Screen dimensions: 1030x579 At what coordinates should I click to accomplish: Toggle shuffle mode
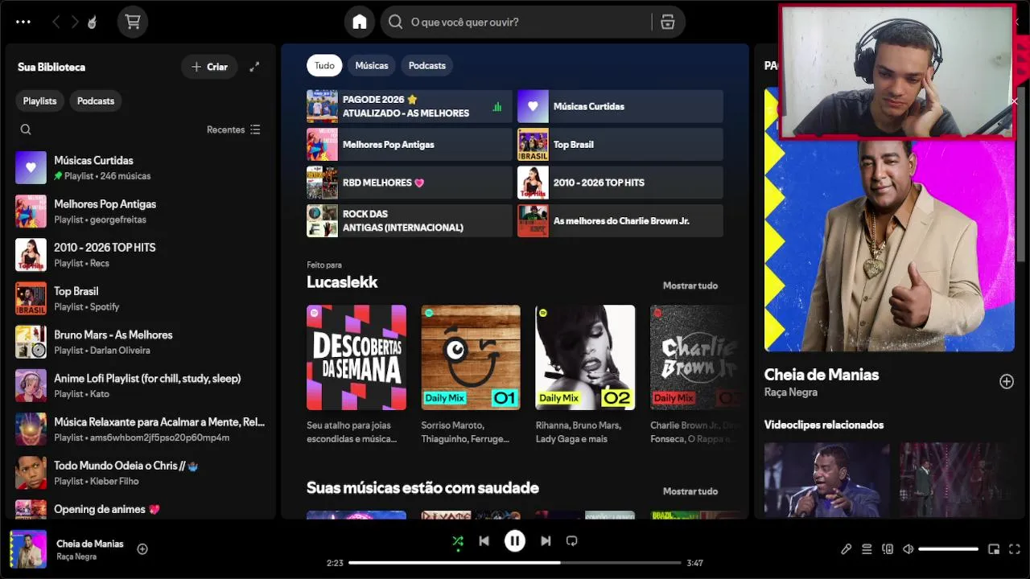tap(458, 541)
